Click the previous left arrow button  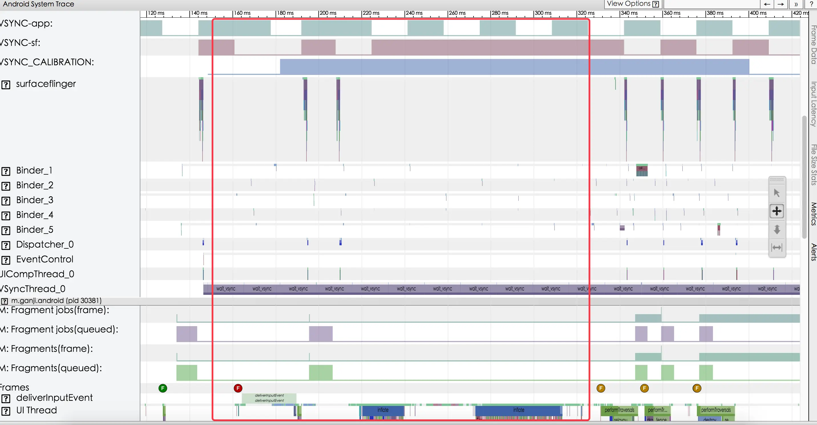tap(767, 4)
